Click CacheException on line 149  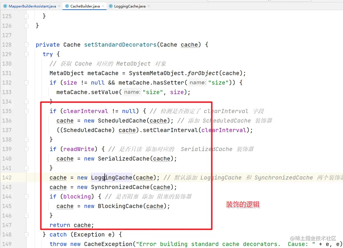108,244
